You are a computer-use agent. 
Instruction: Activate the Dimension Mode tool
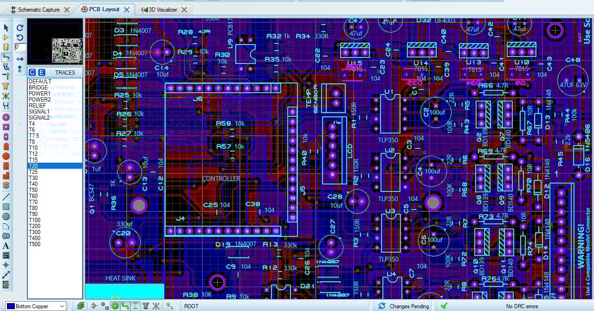(x=6, y=275)
